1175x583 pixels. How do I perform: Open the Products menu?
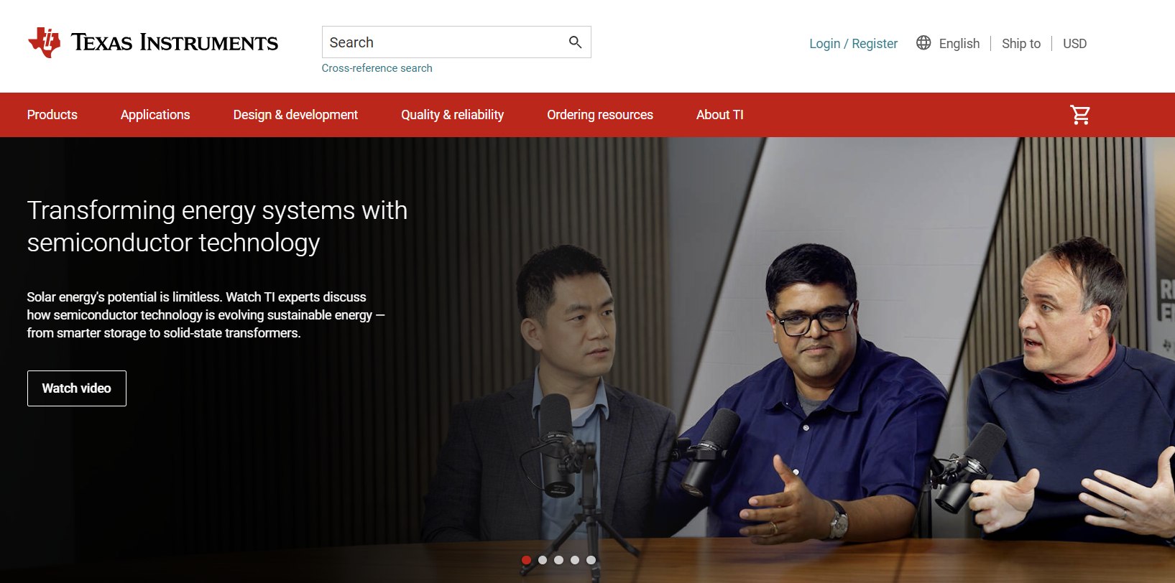[x=52, y=115]
